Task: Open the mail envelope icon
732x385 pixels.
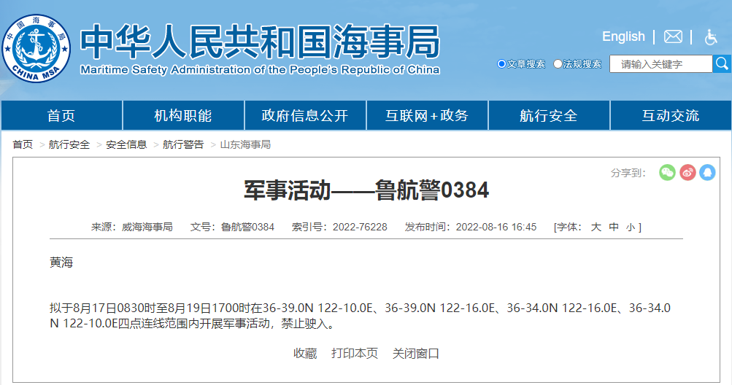Action: pos(673,36)
